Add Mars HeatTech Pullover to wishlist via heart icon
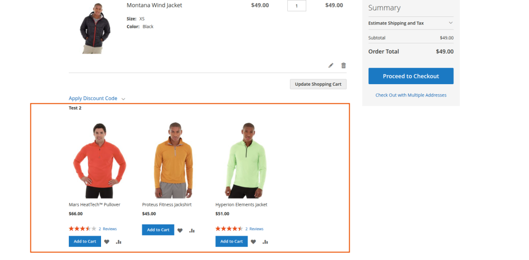This screenshot has width=529, height=260. coord(106,241)
